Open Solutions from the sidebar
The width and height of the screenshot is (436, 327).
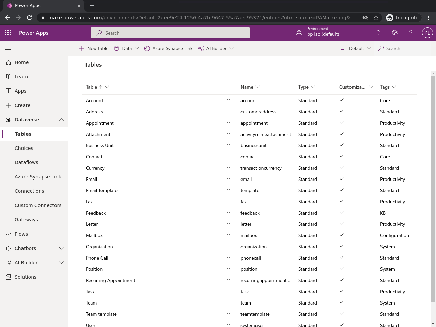click(25, 277)
